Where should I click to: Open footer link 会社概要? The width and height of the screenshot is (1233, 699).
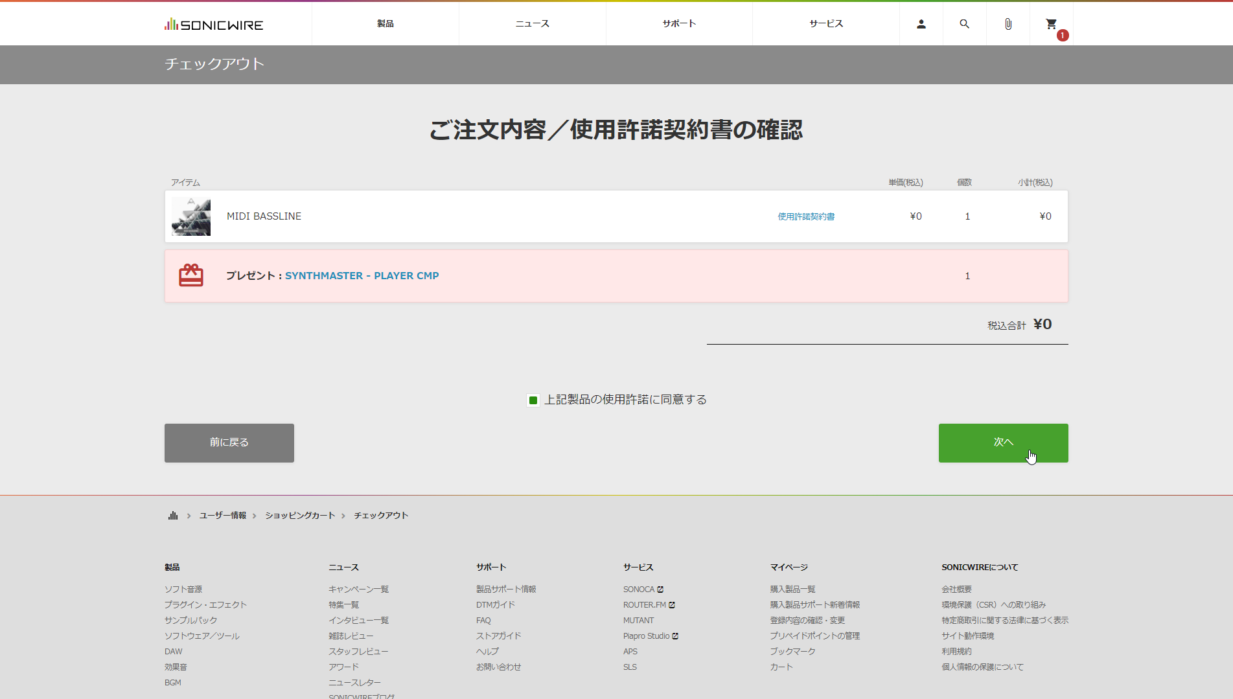(x=957, y=590)
